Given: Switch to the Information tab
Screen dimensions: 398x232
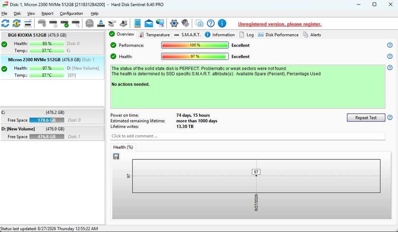Looking at the screenshot, I should (x=220, y=35).
